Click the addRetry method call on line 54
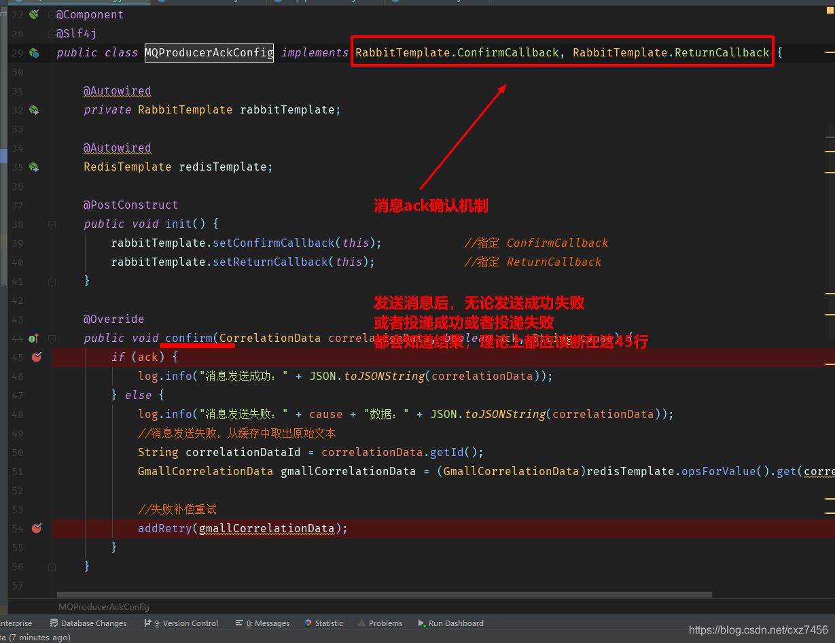Image resolution: width=835 pixels, height=643 pixels. click(165, 528)
